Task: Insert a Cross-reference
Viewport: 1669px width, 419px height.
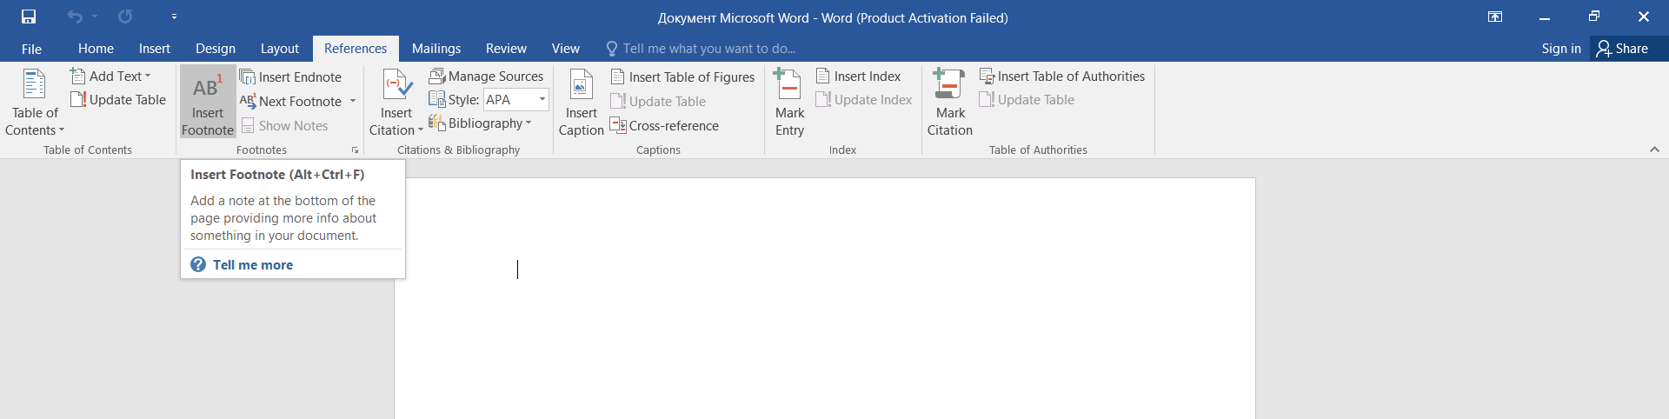Action: (664, 125)
